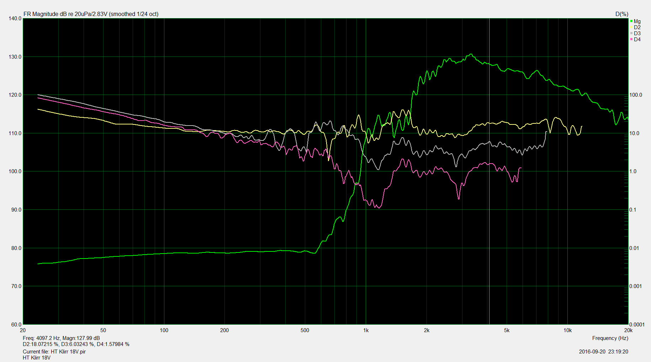Image resolution: width=651 pixels, height=362 pixels.
Task: Click the D2, D3, D4 percentage readout line
Action: [x=76, y=344]
